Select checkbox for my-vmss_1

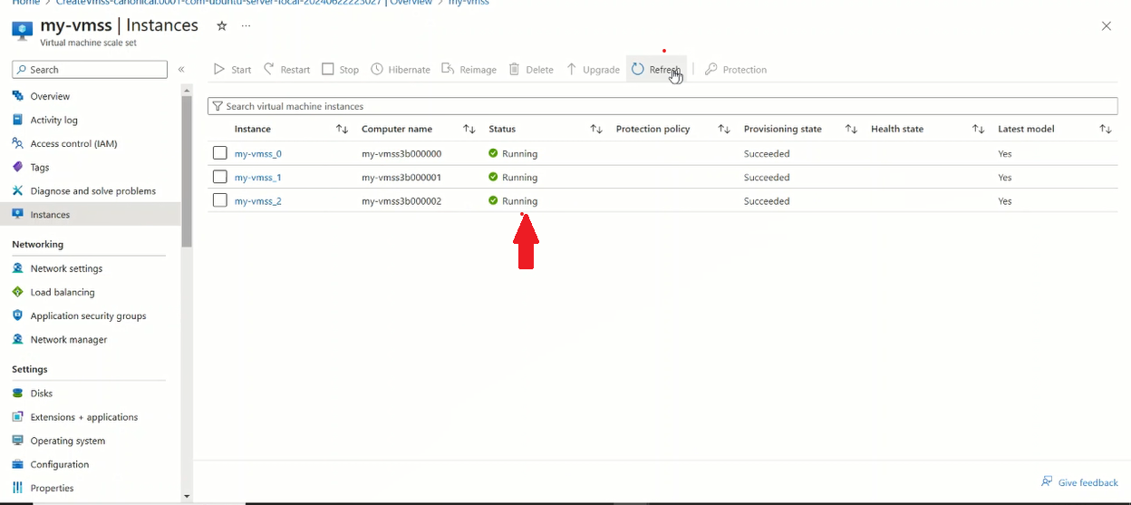(x=220, y=177)
